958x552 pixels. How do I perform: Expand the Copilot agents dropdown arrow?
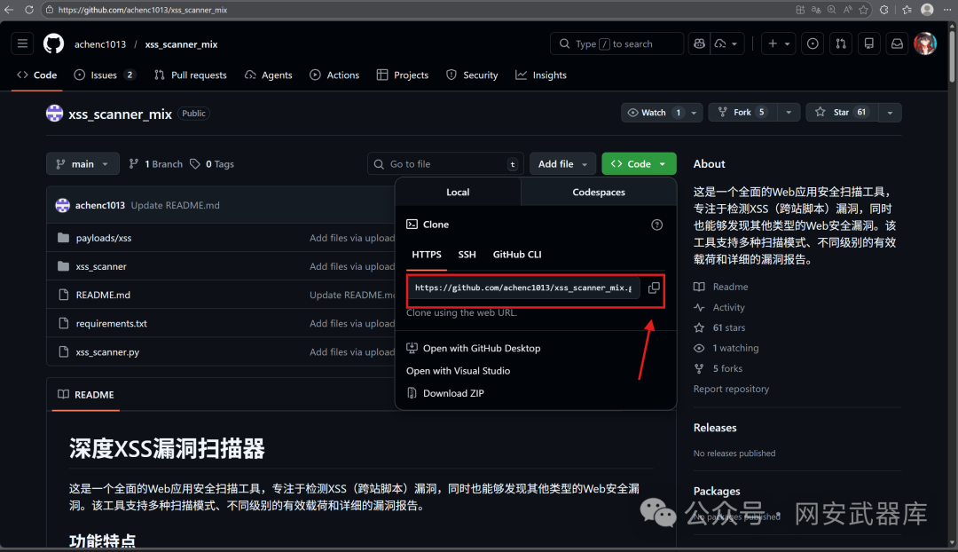click(734, 43)
